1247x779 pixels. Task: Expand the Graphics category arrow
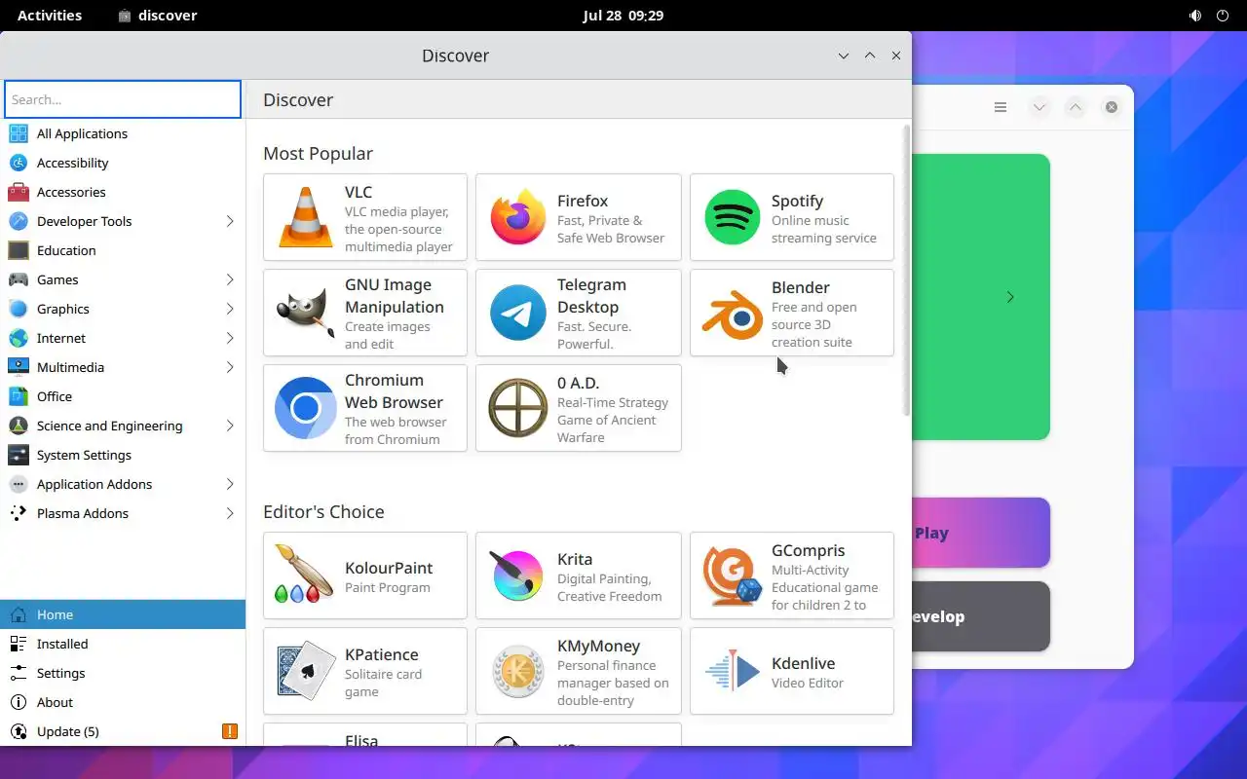(x=230, y=309)
